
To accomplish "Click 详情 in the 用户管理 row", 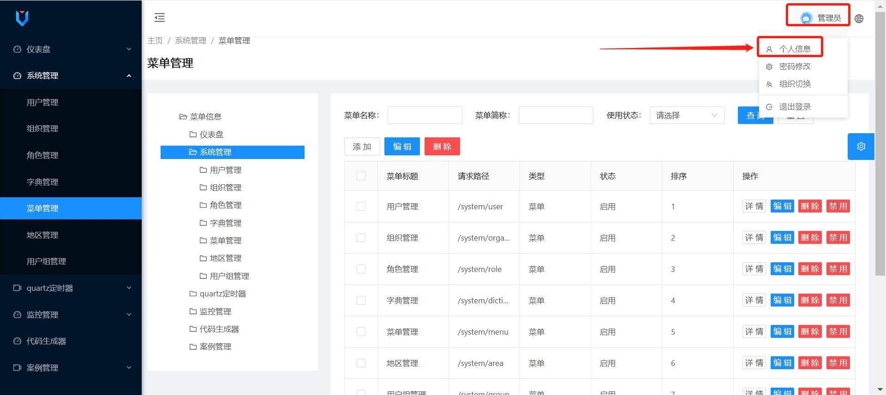I will tap(754, 206).
